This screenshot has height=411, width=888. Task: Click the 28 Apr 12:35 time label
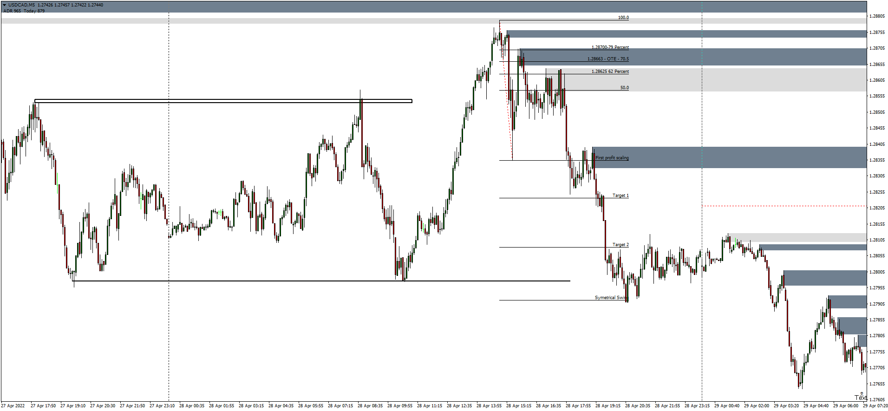[459, 406]
